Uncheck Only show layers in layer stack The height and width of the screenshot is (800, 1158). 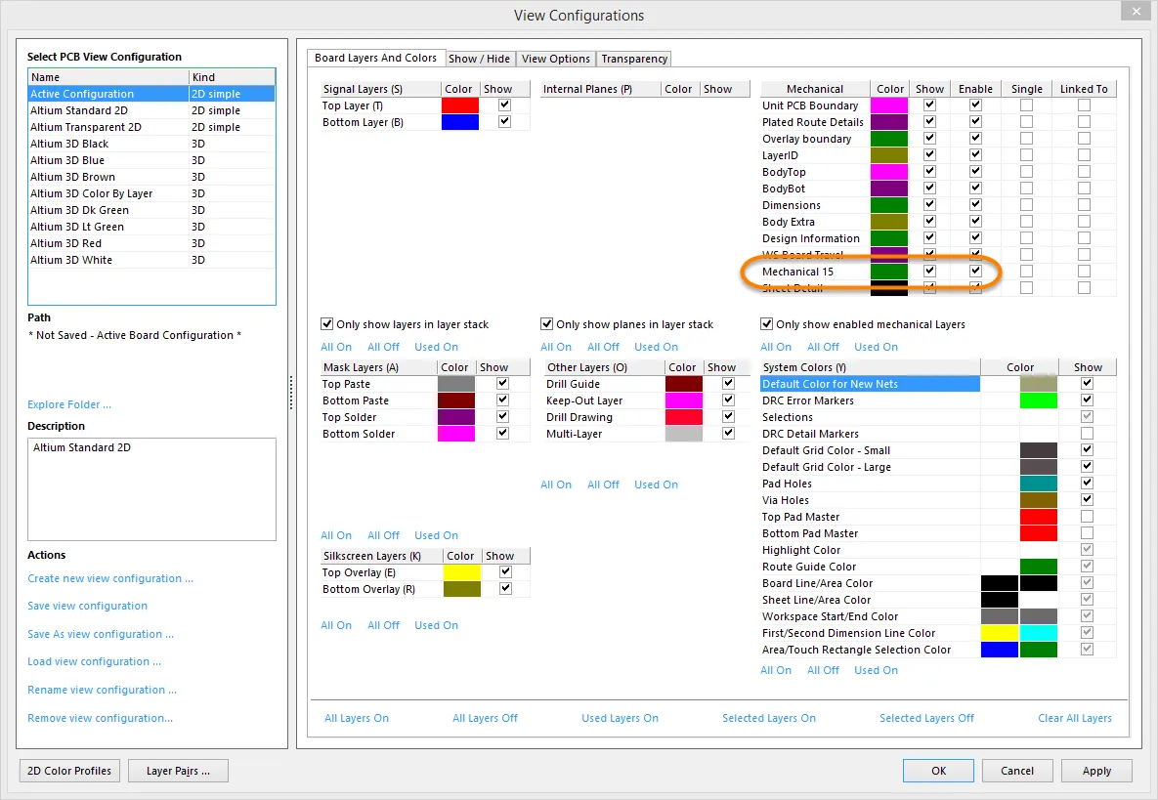coord(326,324)
